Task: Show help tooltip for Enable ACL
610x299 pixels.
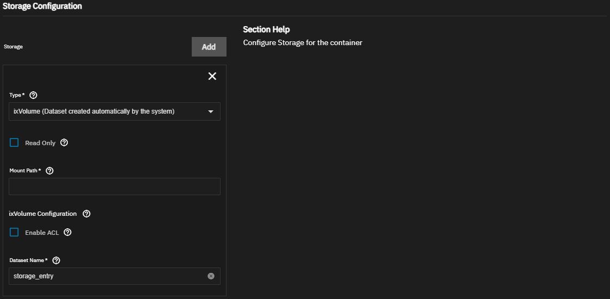Action: [x=67, y=232]
